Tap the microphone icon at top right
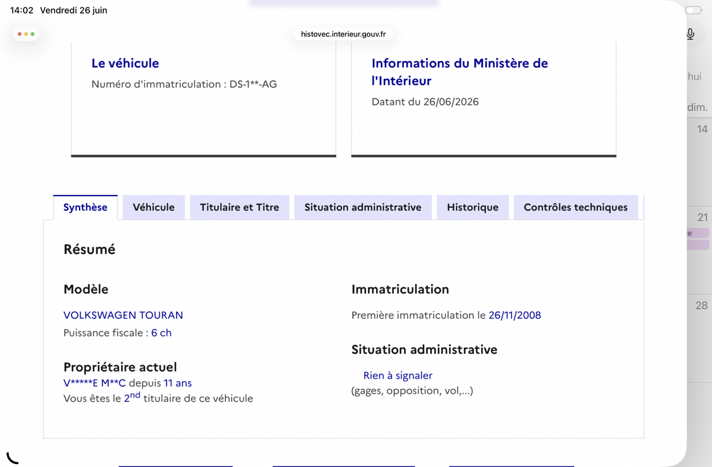The width and height of the screenshot is (712, 467). [690, 34]
